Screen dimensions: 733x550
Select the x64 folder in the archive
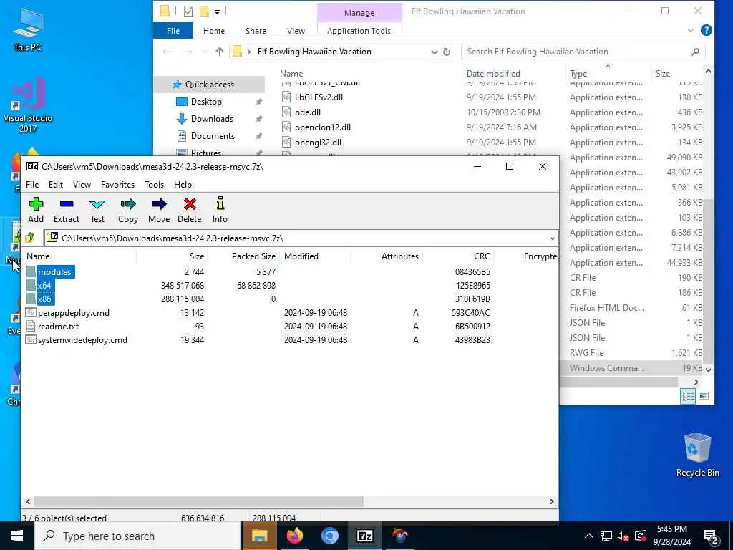coord(44,285)
